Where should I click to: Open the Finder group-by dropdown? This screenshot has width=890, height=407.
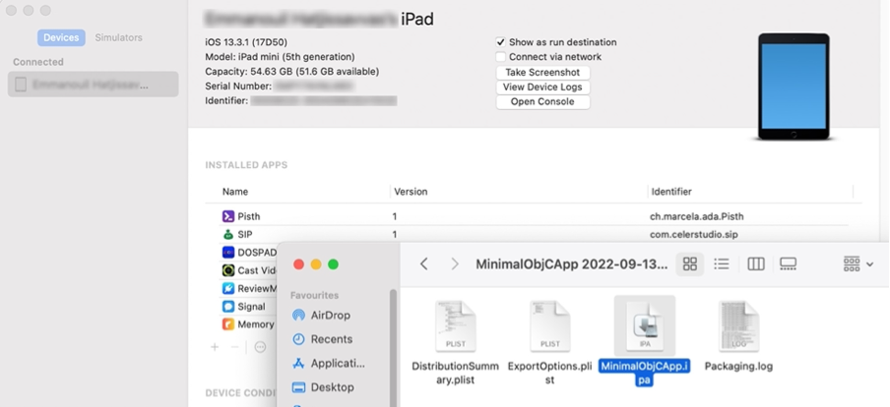click(858, 264)
